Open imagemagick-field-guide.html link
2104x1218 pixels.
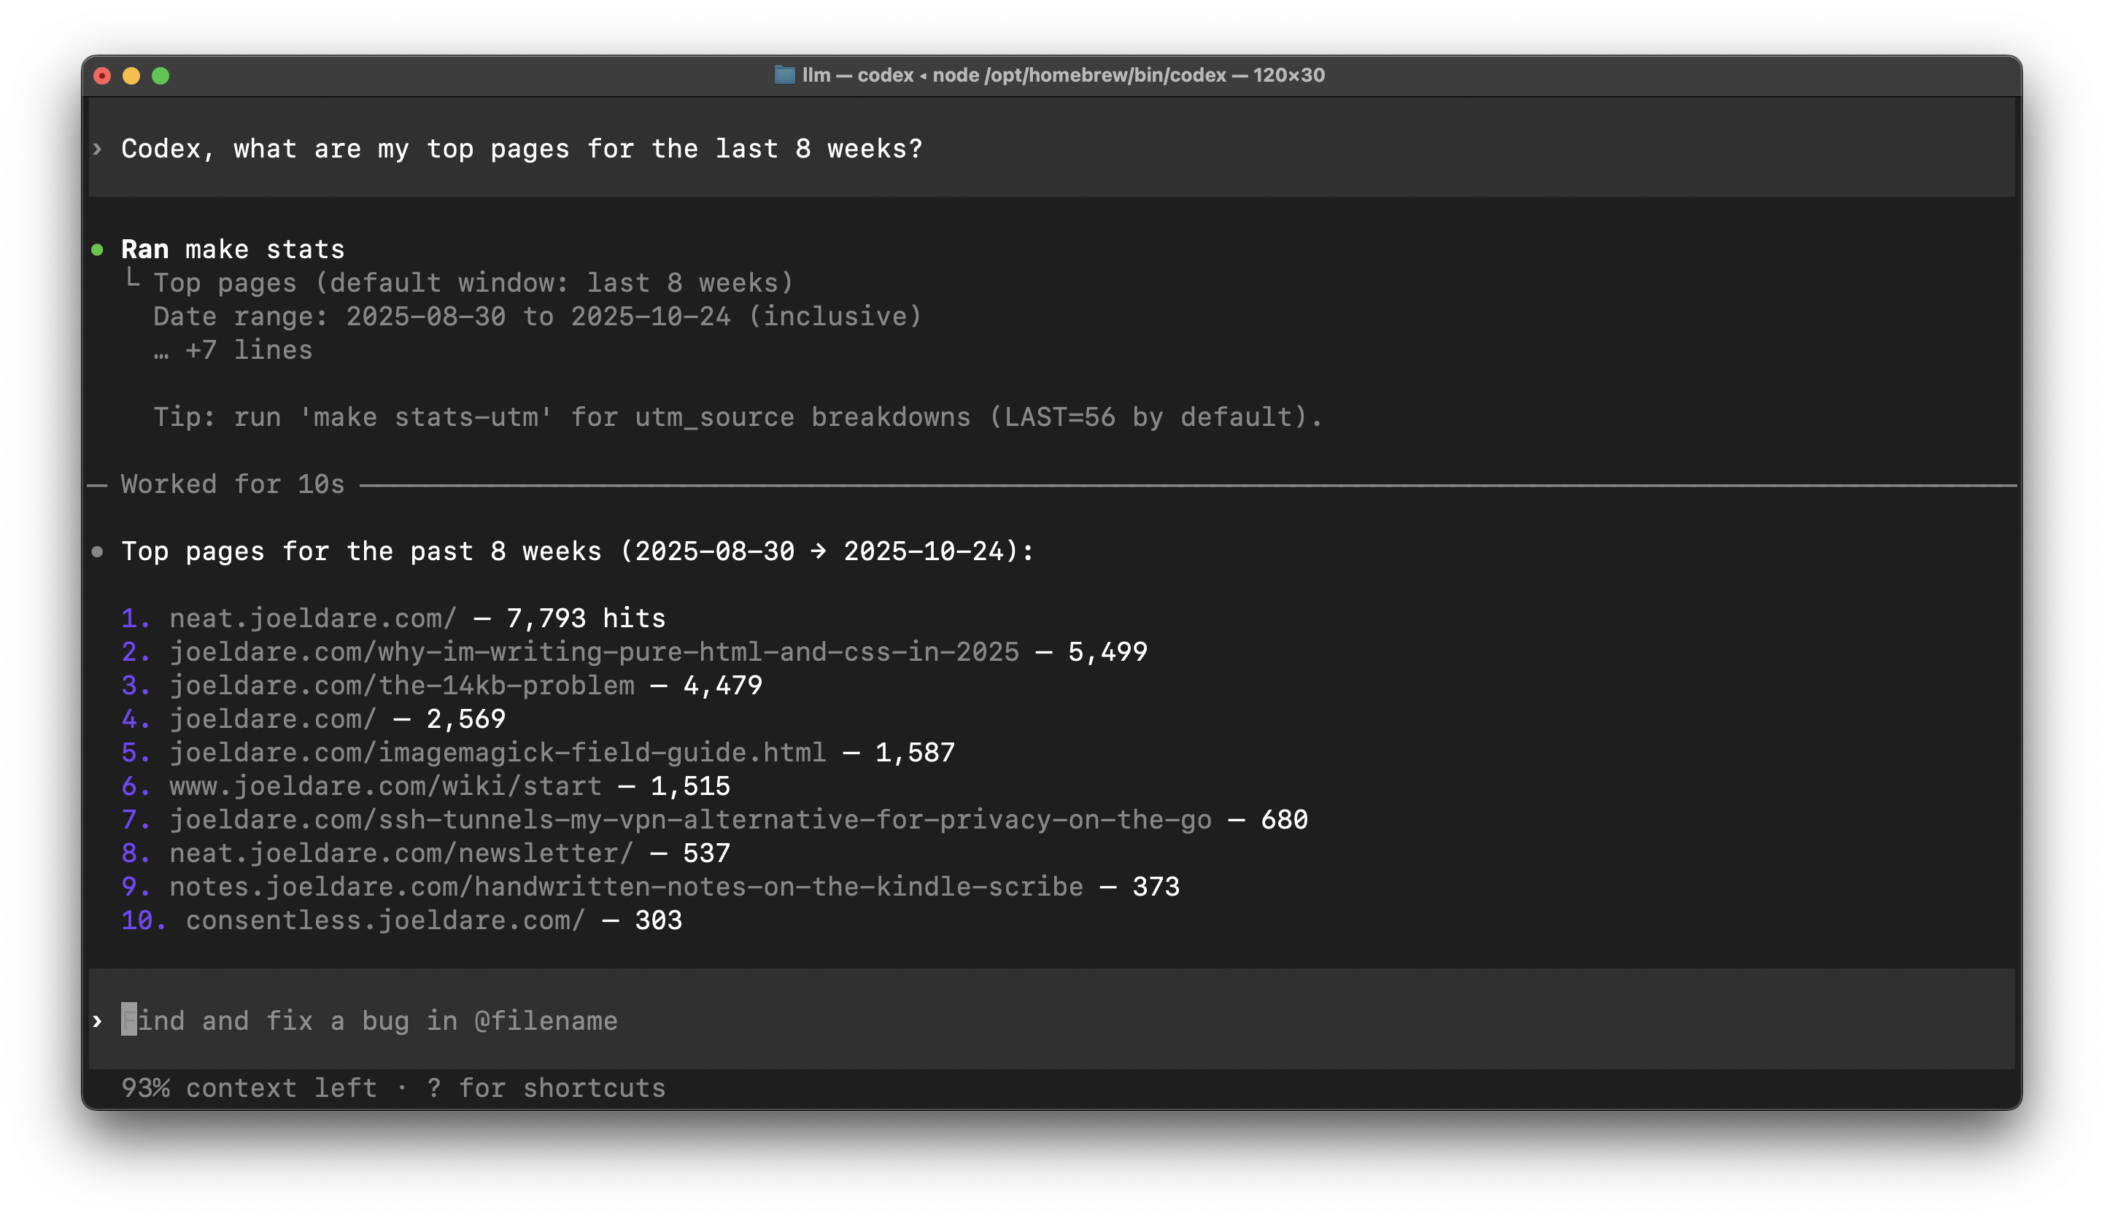498,753
